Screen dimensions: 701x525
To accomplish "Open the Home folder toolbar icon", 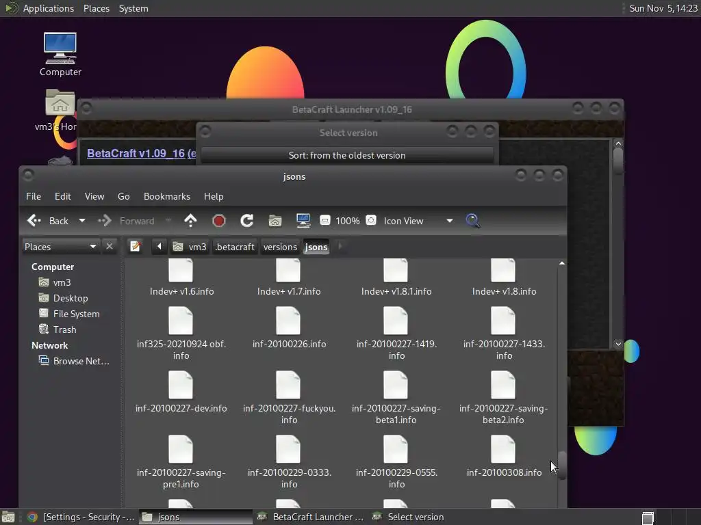I will coord(275,221).
